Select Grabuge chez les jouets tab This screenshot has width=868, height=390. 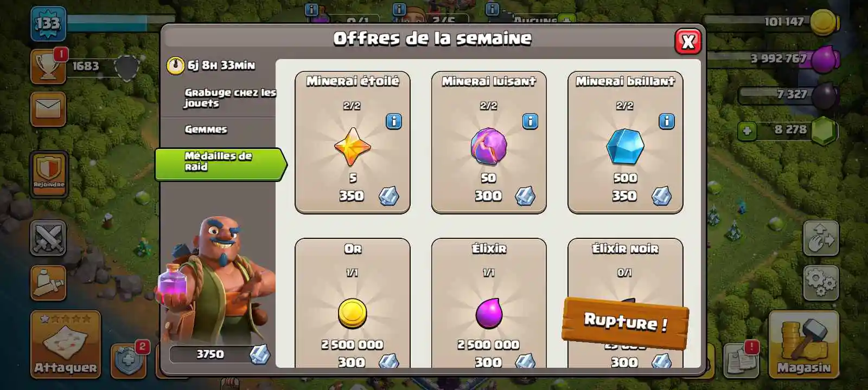click(x=229, y=98)
